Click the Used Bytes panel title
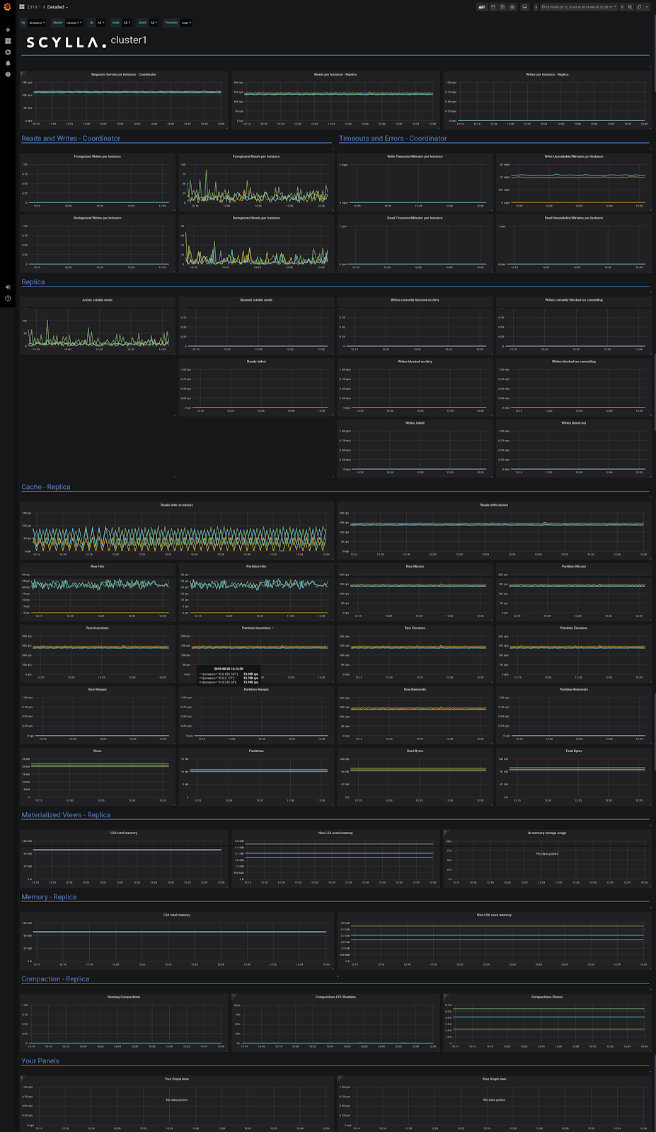The width and height of the screenshot is (656, 1132). coord(415,751)
